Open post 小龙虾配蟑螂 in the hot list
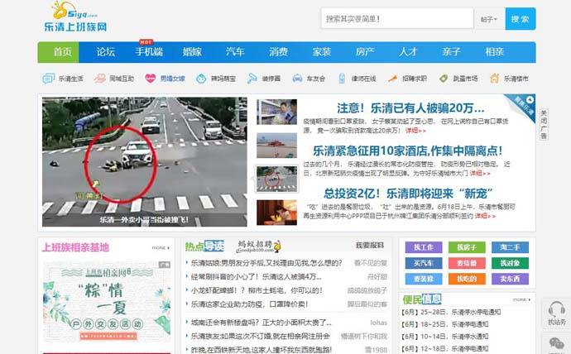 257,290
